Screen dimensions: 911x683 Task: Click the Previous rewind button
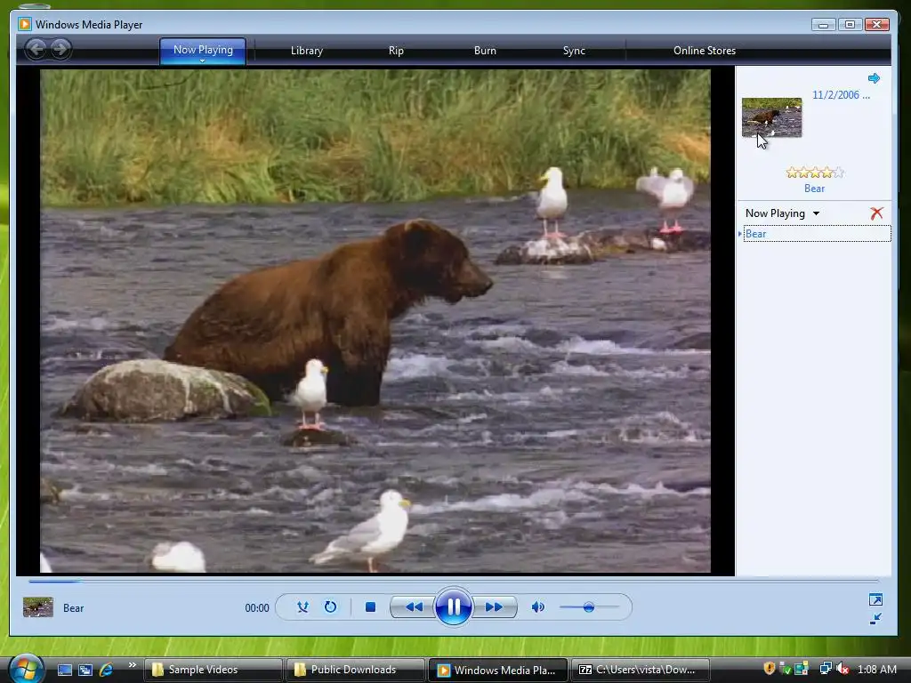coord(413,607)
